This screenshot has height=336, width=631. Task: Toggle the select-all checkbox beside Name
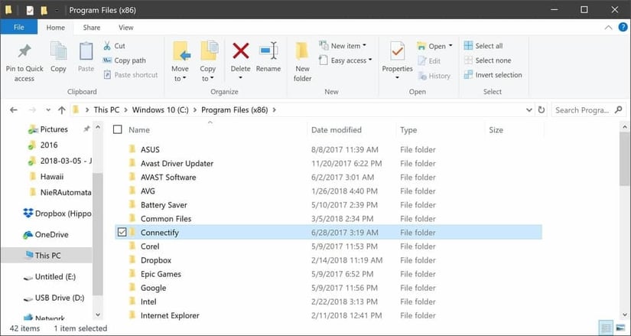[x=118, y=129]
